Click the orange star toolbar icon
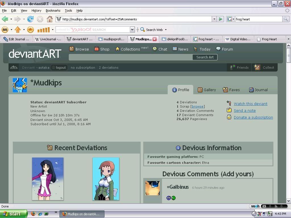 30,30
